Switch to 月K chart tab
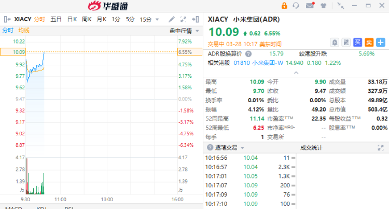Screen dimensions: 389x209 click(102, 19)
